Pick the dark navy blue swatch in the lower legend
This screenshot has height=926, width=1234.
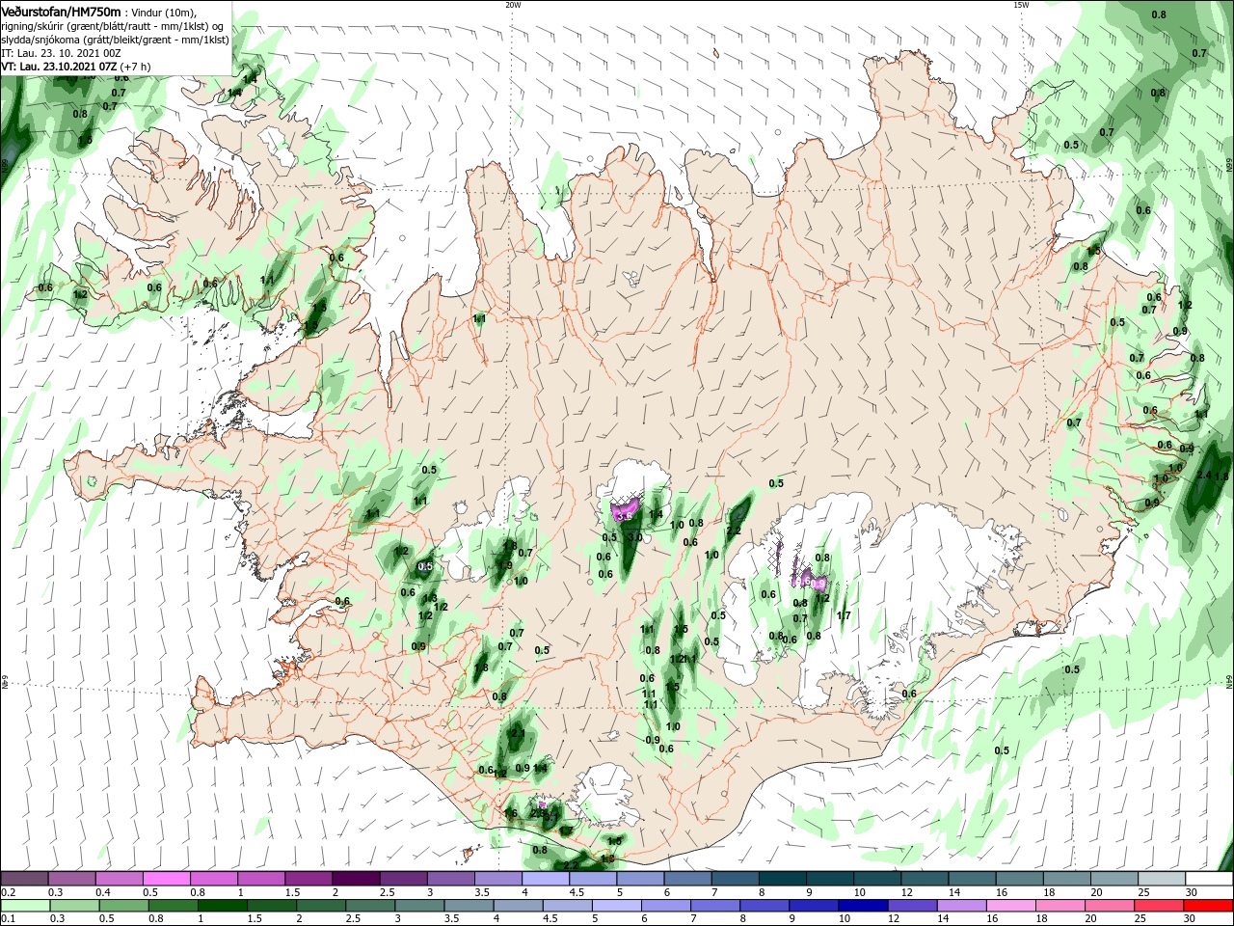(x=865, y=906)
